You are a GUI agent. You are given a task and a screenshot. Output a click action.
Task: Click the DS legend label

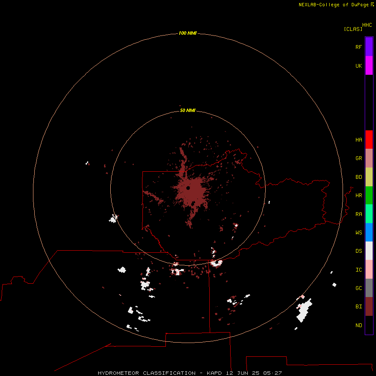(x=358, y=251)
